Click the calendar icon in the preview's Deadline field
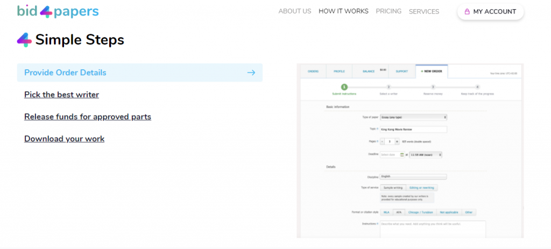 click(x=402, y=155)
